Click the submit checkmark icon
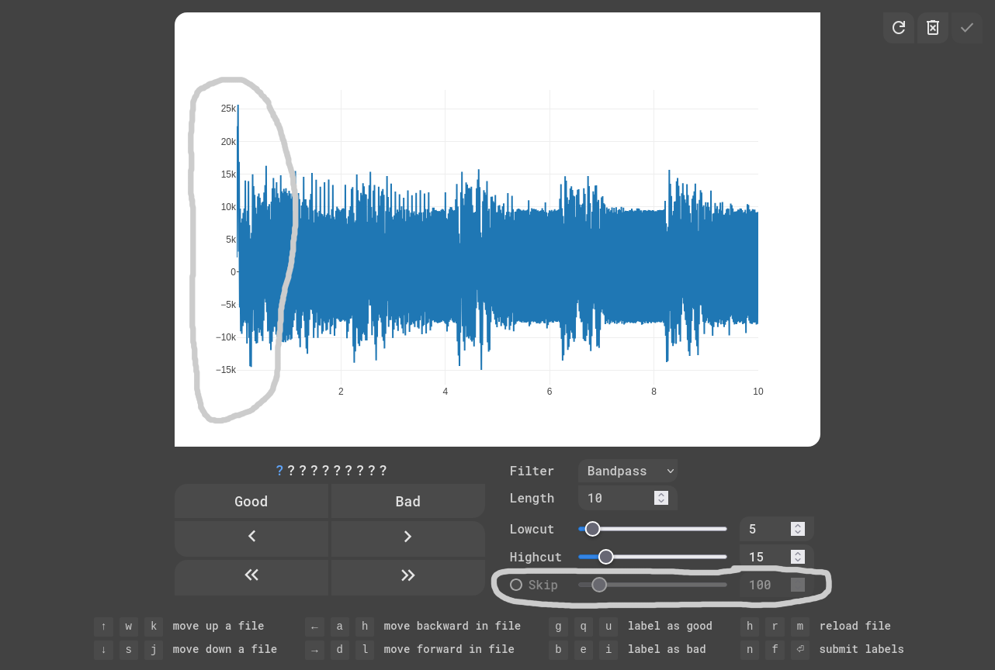 (966, 28)
